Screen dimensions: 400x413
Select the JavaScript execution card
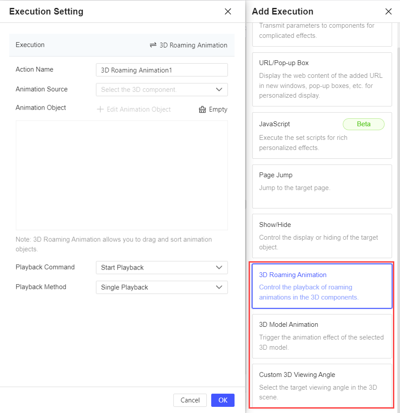tap(322, 135)
